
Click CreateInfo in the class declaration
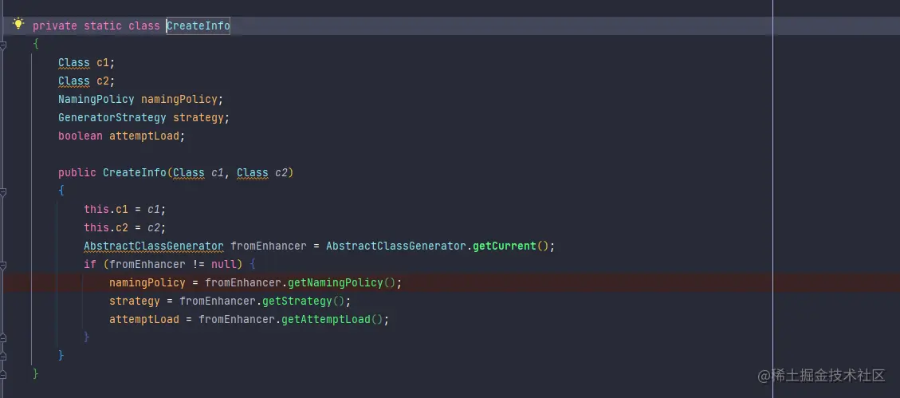tap(198, 26)
